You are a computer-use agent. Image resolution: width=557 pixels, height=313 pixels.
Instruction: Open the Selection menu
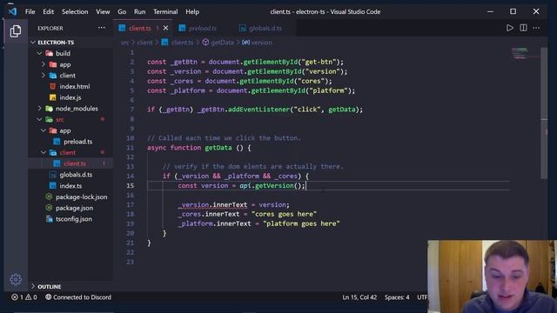point(75,11)
